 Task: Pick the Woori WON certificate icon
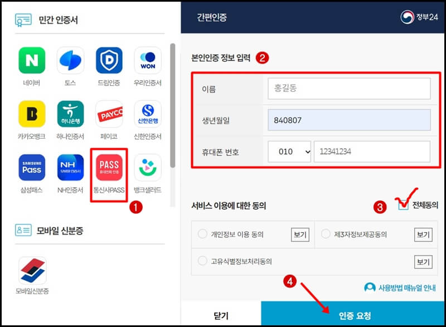148,60
